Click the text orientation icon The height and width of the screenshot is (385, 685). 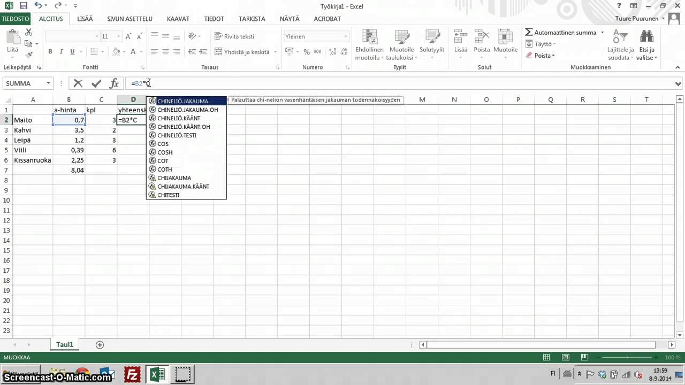pyautogui.click(x=192, y=36)
